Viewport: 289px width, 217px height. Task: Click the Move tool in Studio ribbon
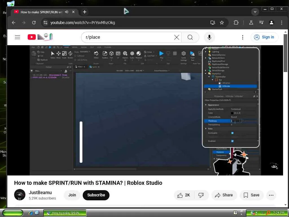tap(58, 53)
